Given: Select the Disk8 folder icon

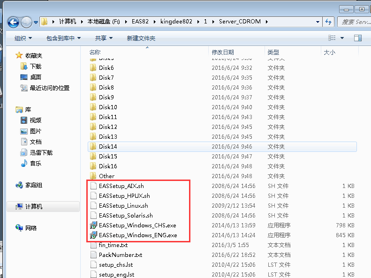Looking at the screenshot, I should tap(93, 88).
